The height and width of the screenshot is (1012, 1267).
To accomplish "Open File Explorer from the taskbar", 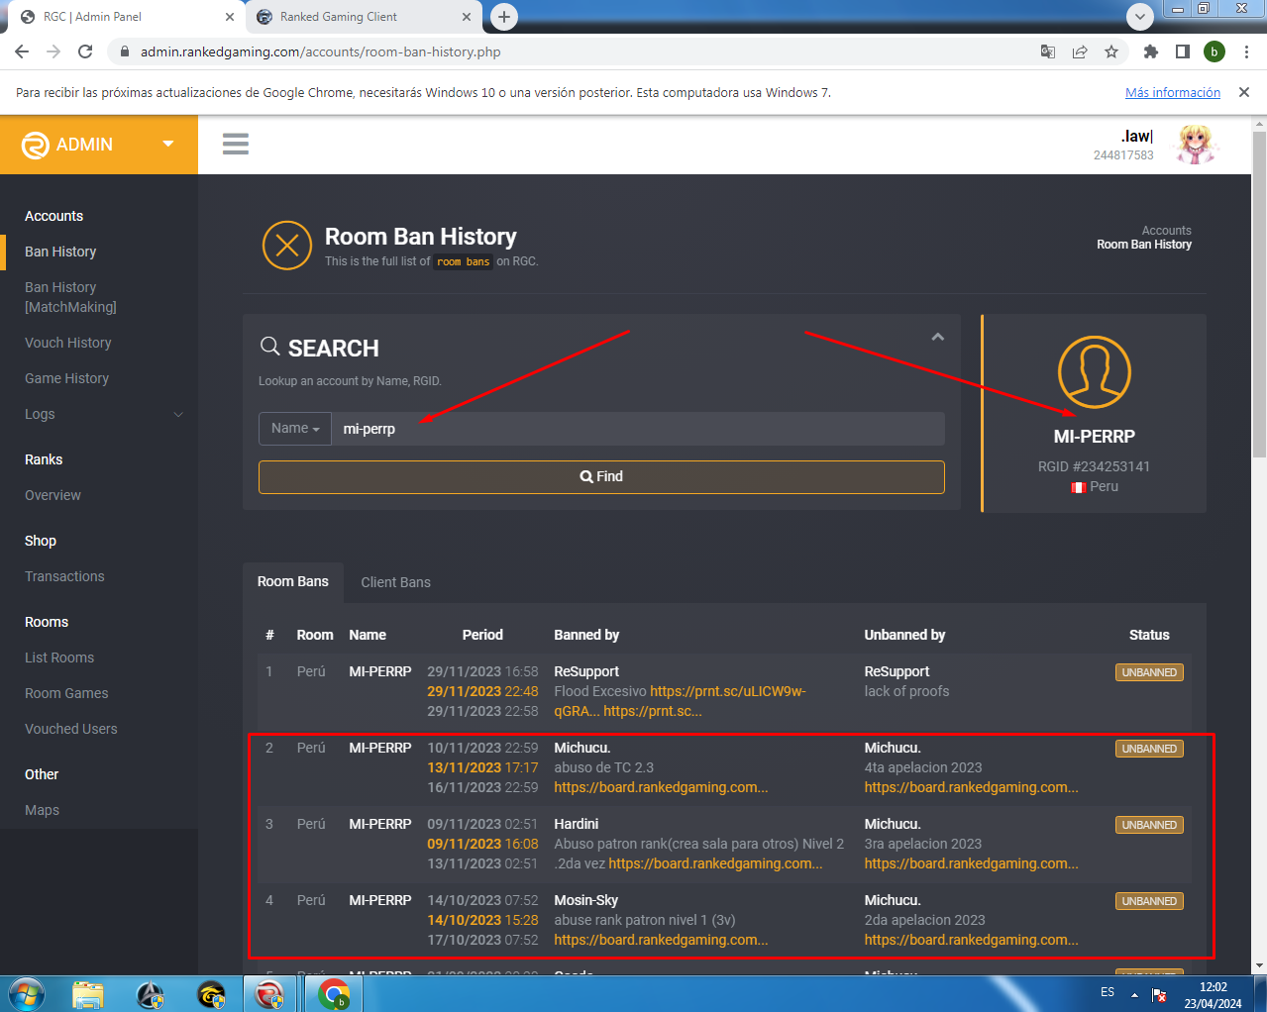I will click(88, 994).
